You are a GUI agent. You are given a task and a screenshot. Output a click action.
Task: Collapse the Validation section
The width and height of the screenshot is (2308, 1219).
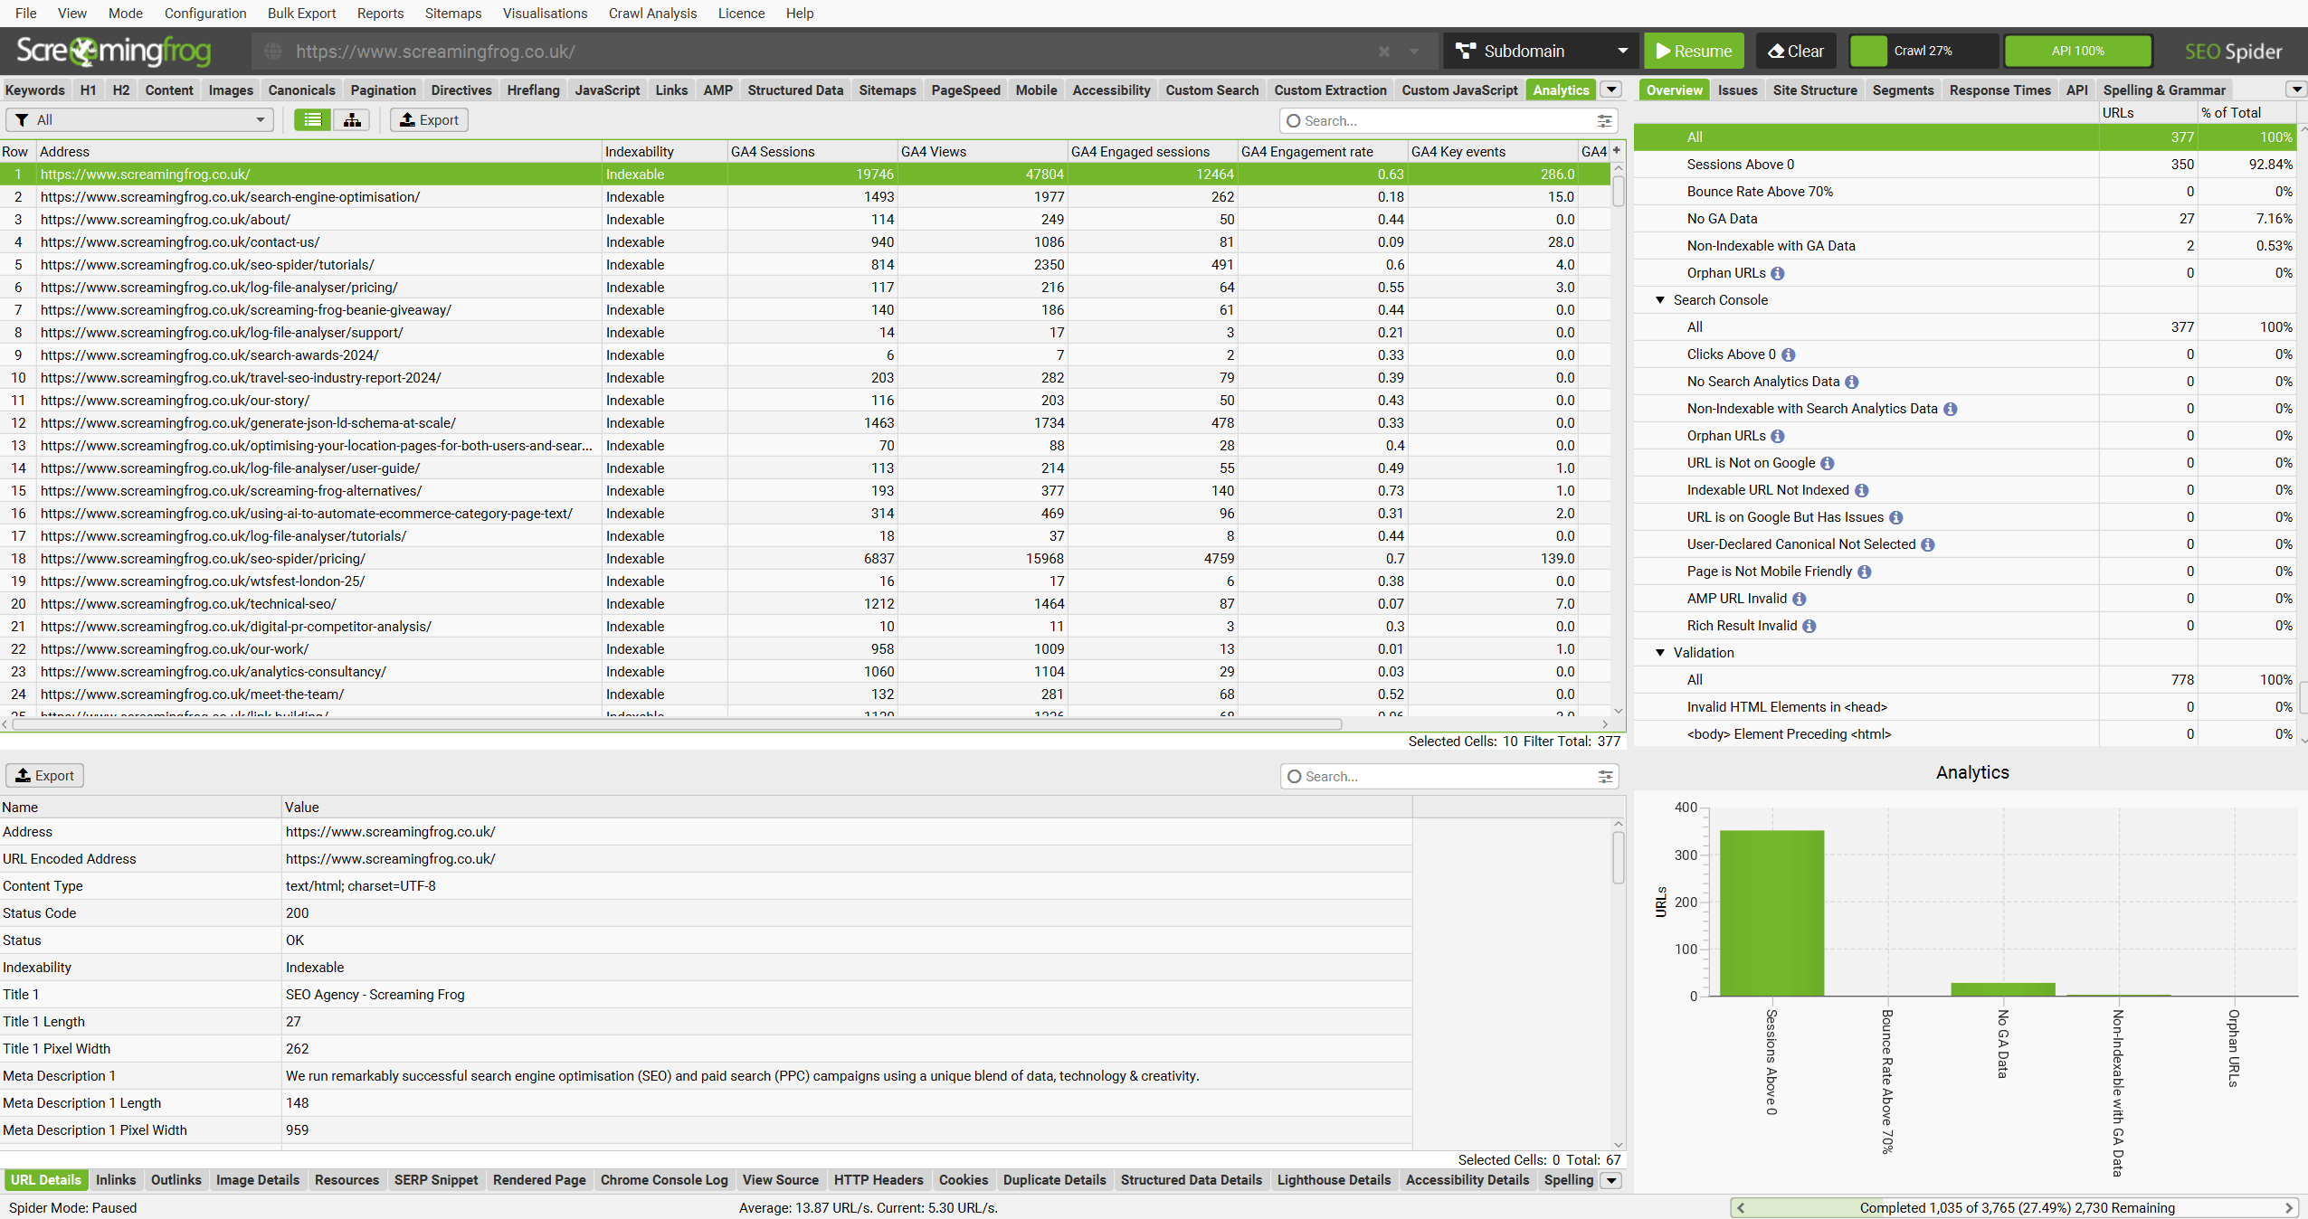(x=1660, y=653)
